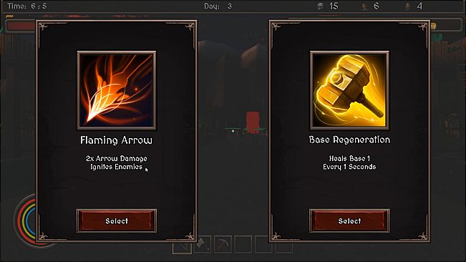Click the Base Regeneration title text

pyautogui.click(x=349, y=140)
